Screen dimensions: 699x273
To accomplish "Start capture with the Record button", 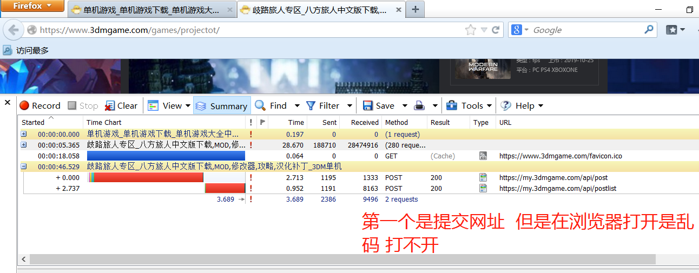I will (x=40, y=106).
